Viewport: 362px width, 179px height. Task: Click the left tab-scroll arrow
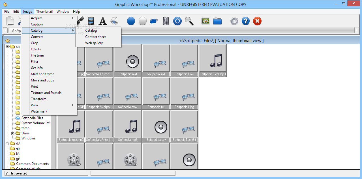(5, 30)
